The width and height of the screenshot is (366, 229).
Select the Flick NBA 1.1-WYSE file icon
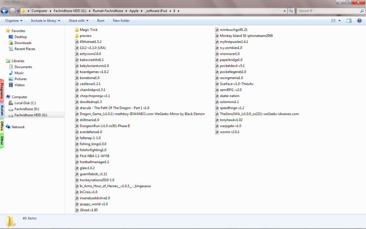click(x=77, y=156)
